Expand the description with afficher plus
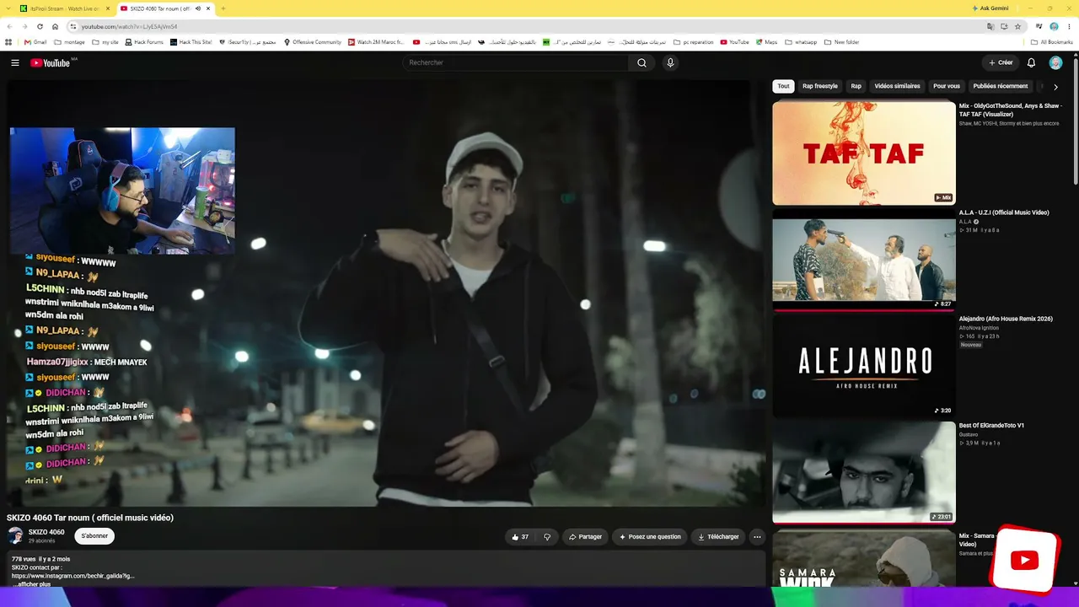 tap(31, 584)
